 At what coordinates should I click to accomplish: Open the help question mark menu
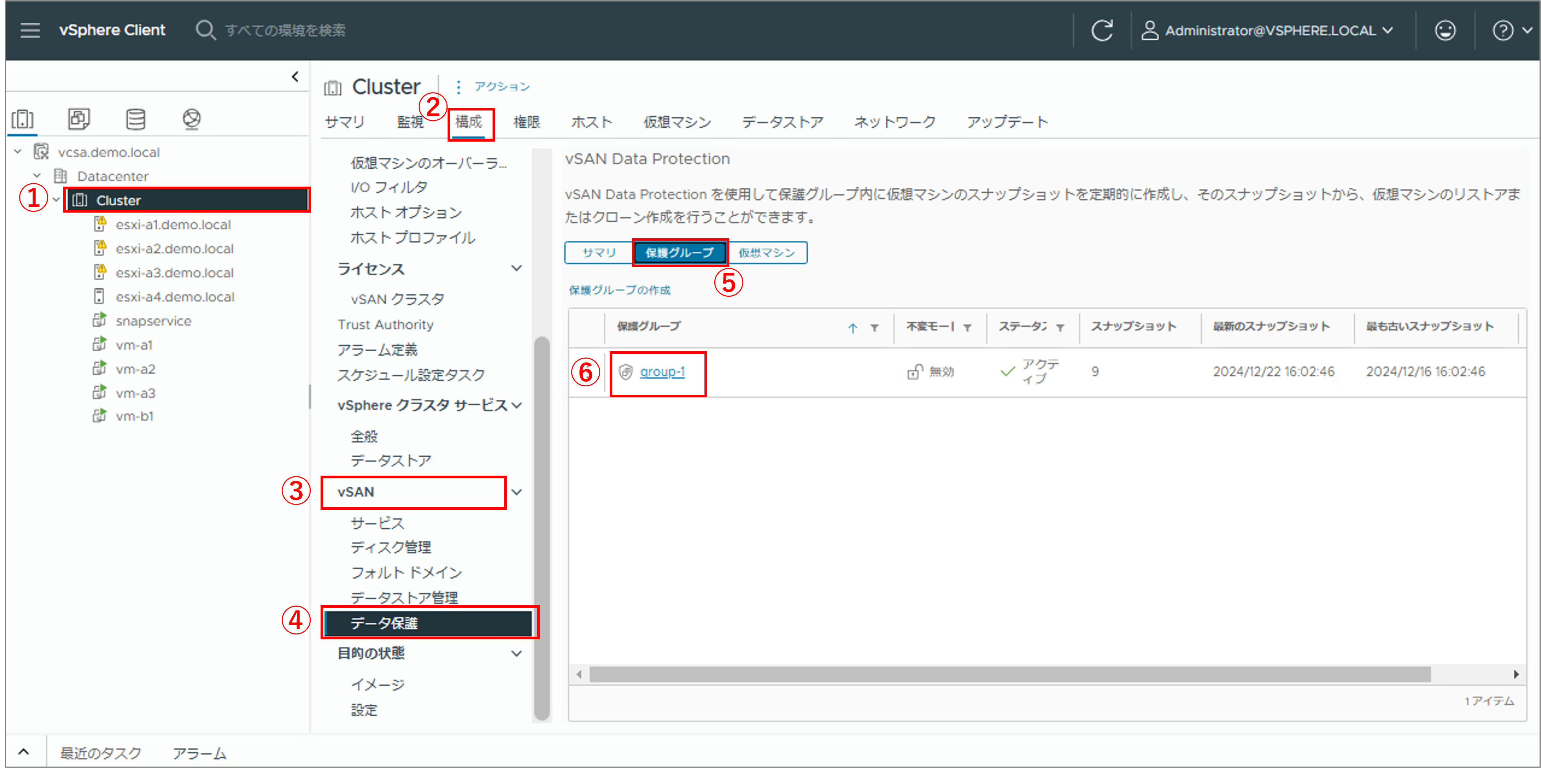point(1502,30)
